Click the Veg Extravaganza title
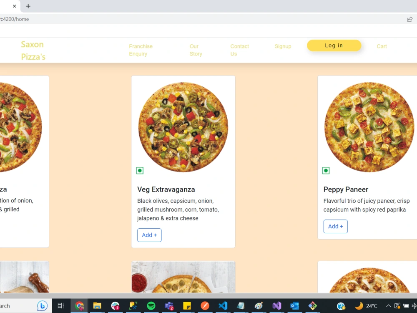 (166, 189)
